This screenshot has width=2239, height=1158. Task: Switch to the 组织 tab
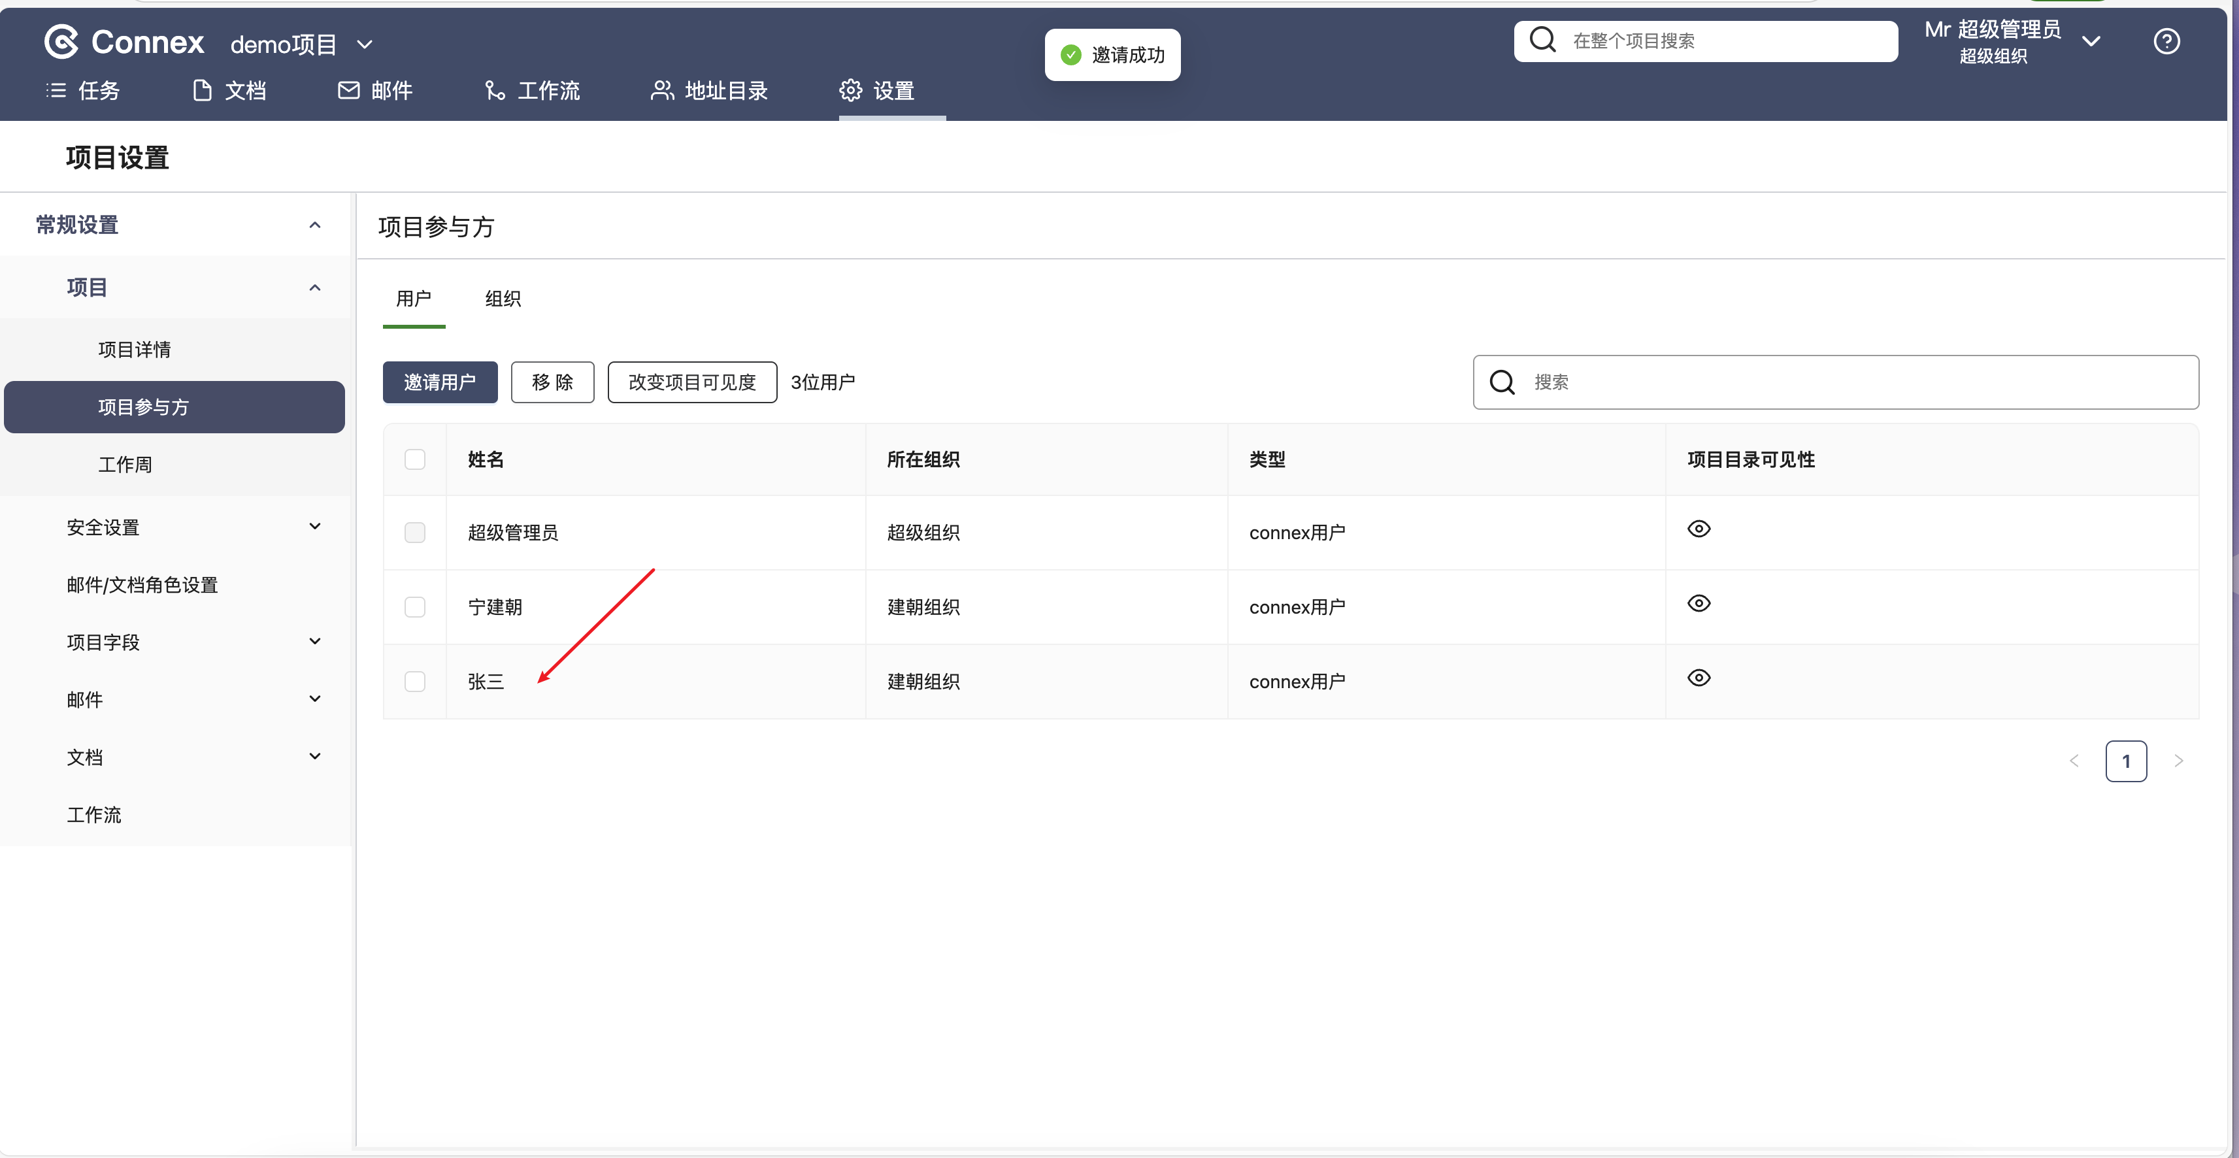pyautogui.click(x=503, y=299)
